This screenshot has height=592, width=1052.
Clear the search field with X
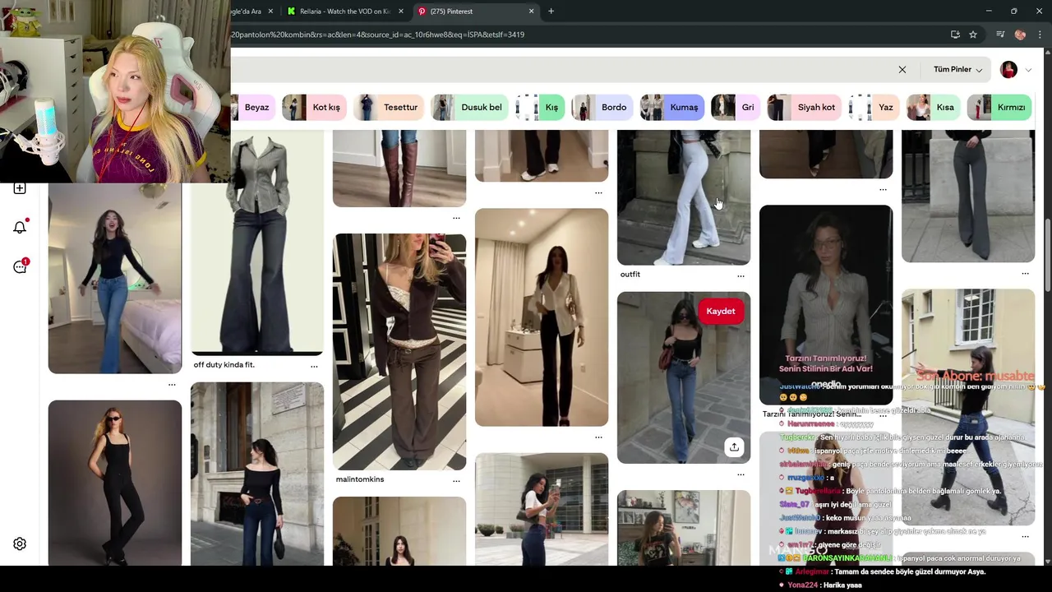click(902, 70)
